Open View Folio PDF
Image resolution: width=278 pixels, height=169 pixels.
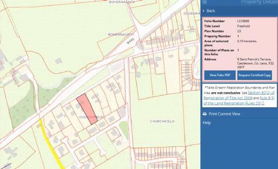220,75
